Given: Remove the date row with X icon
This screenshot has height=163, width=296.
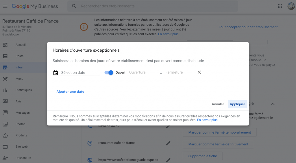Looking at the screenshot, I should pyautogui.click(x=199, y=72).
